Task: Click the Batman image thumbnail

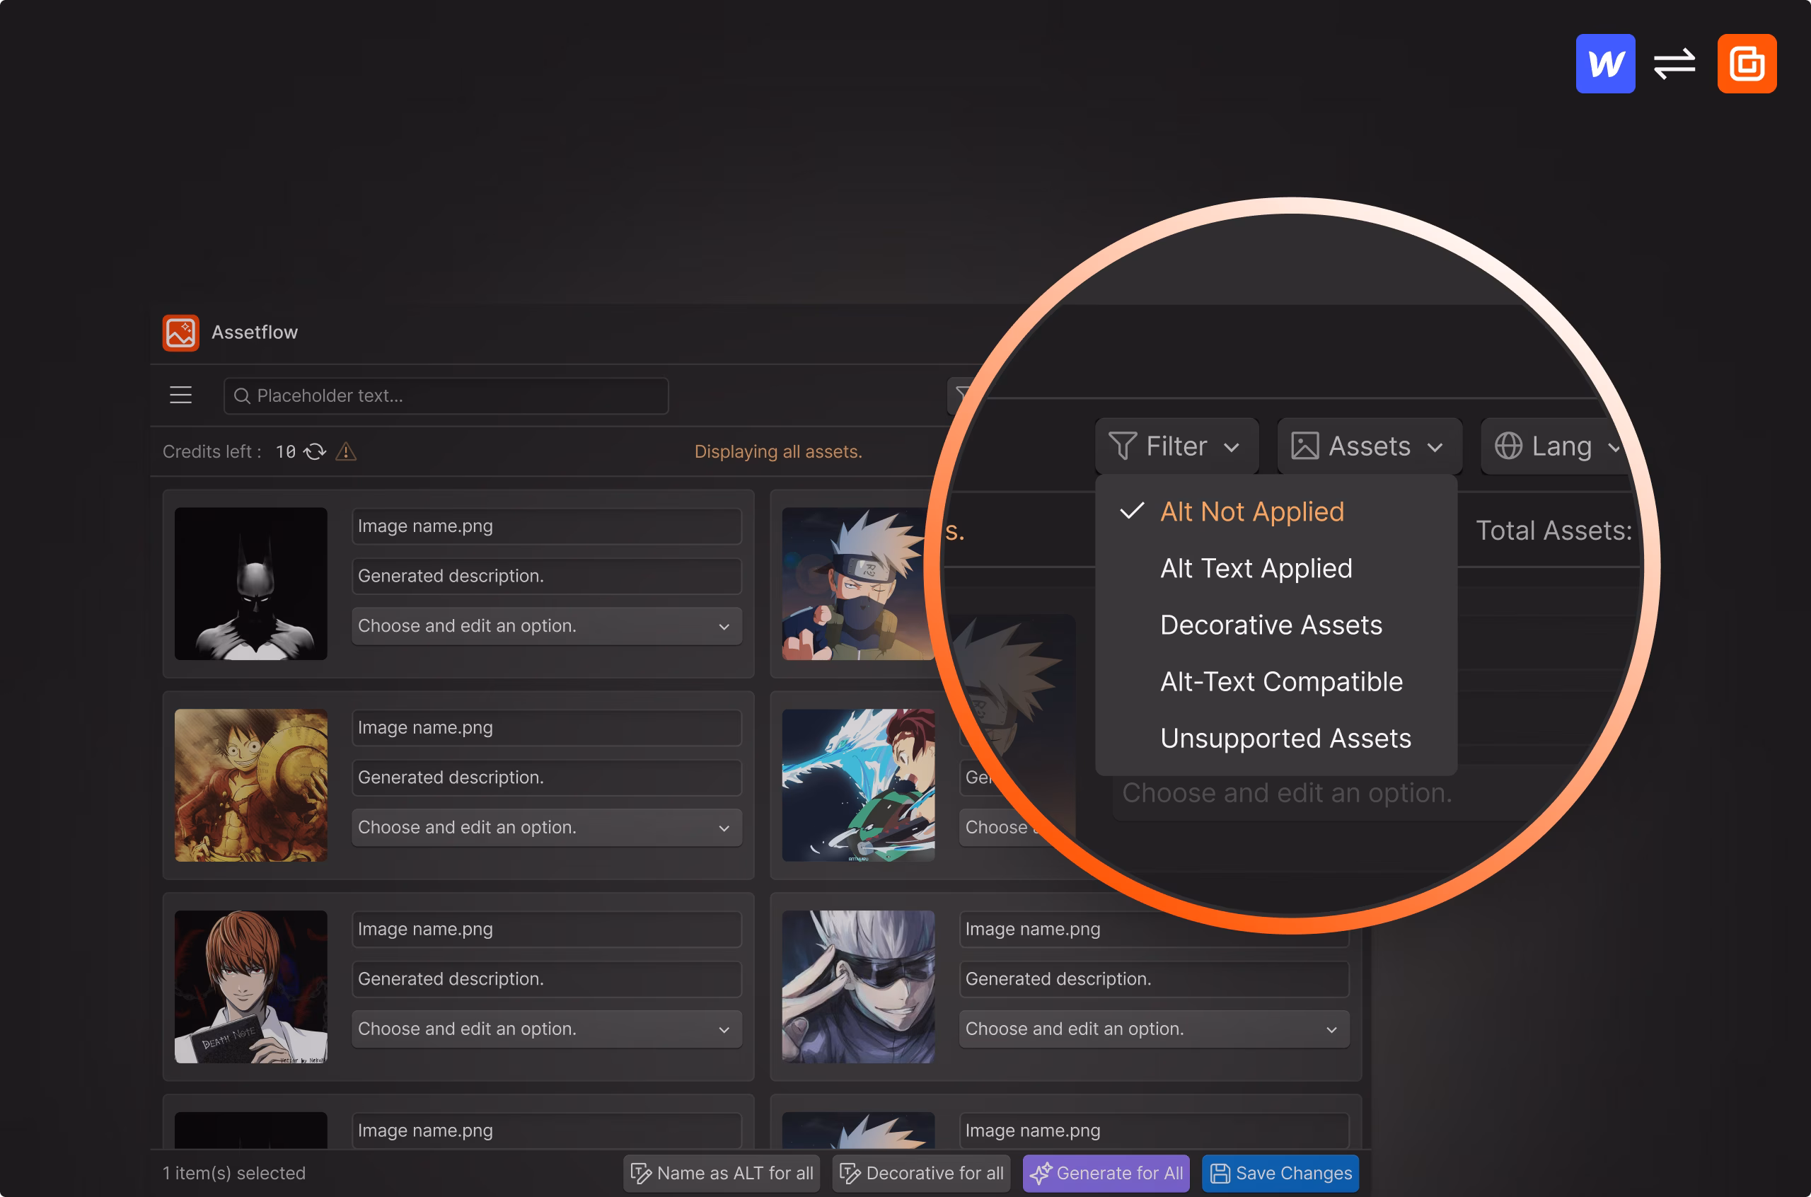Action: pos(250,583)
